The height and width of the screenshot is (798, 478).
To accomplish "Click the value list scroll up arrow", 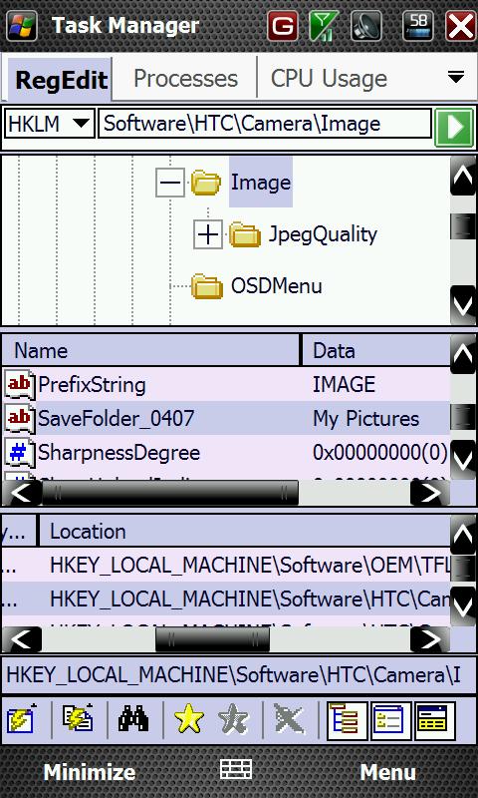I will pos(463,354).
